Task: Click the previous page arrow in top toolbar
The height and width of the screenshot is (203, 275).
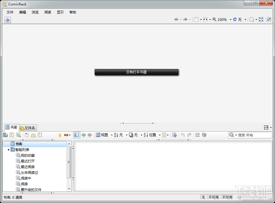Action: pos(176,19)
